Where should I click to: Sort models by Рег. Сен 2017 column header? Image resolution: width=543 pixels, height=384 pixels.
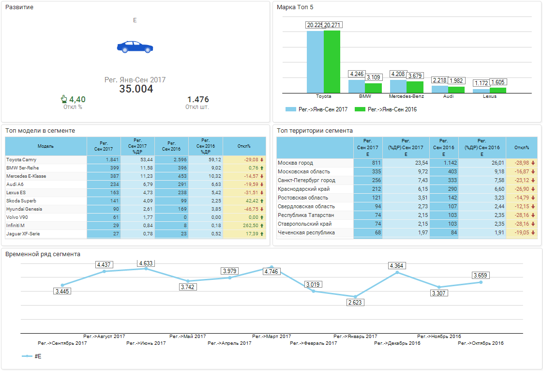[104, 146]
